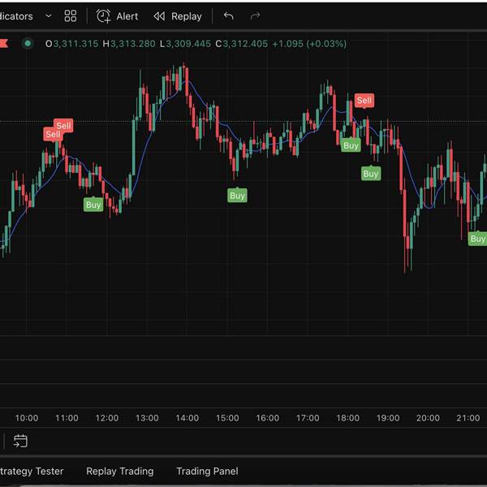Screen dimensions: 487x487
Task: Select the Buy signal label near 12:00
Action: point(93,205)
